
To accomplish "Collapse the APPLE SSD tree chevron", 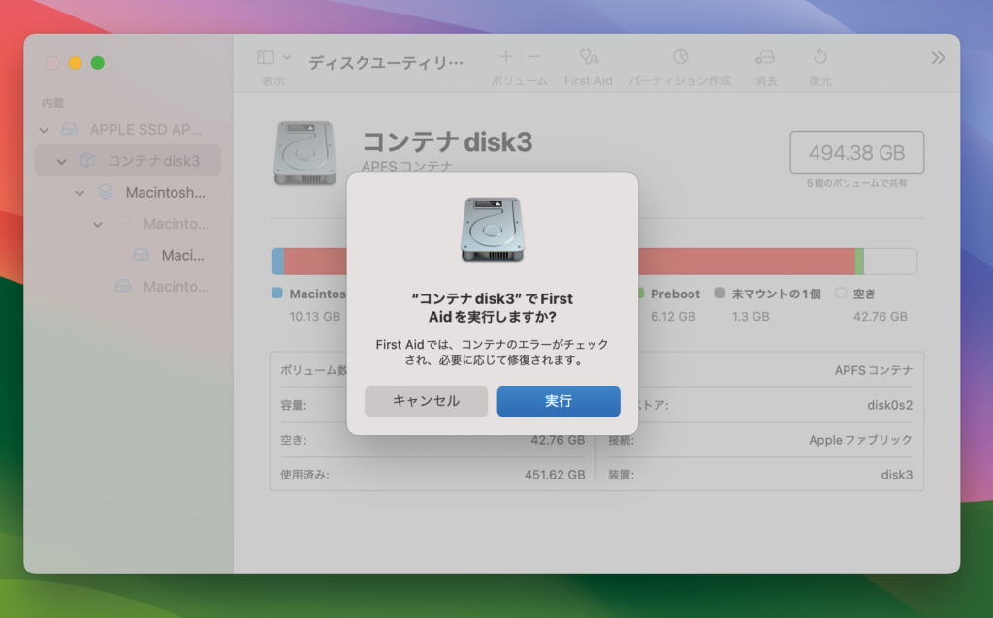I will (x=44, y=130).
